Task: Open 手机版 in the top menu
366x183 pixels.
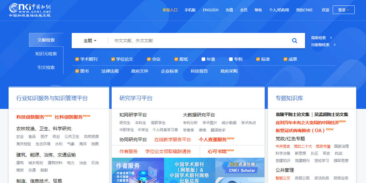Action: coord(190,10)
